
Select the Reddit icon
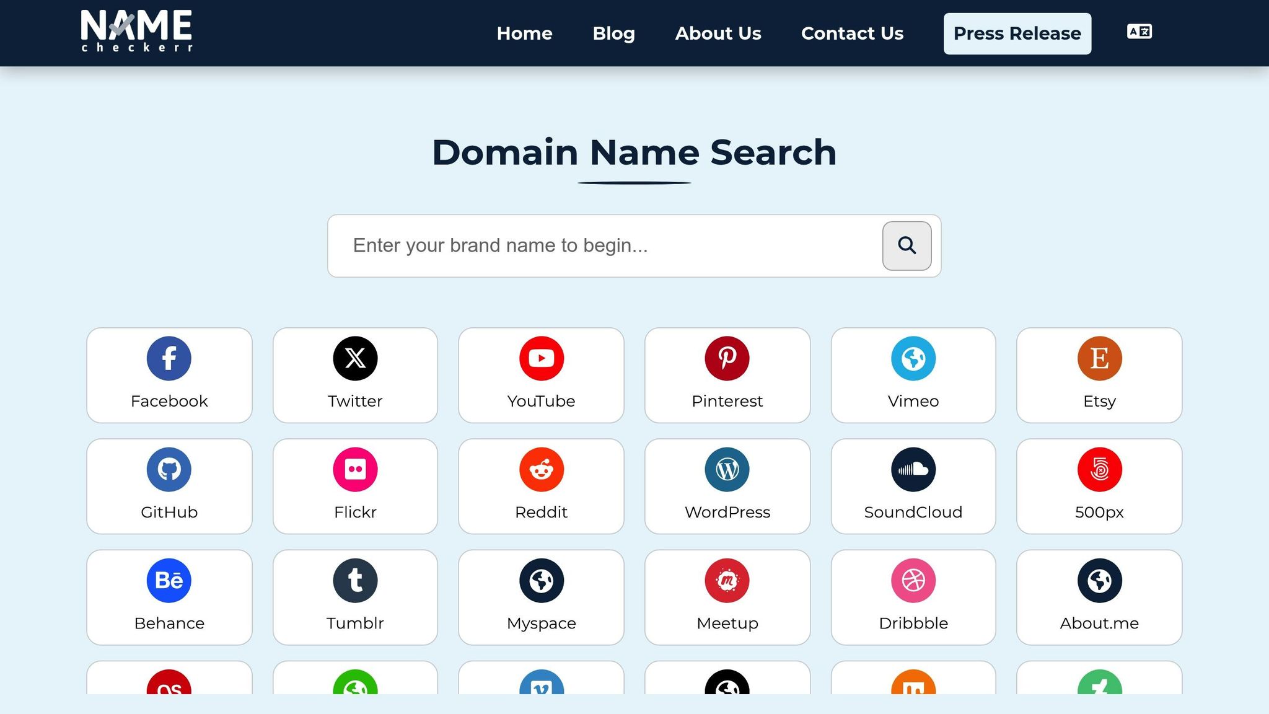(541, 469)
